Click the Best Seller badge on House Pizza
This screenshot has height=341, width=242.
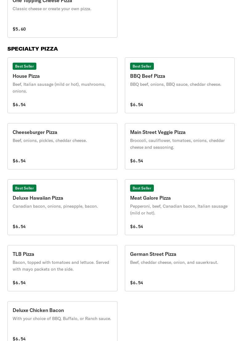pyautogui.click(x=24, y=66)
